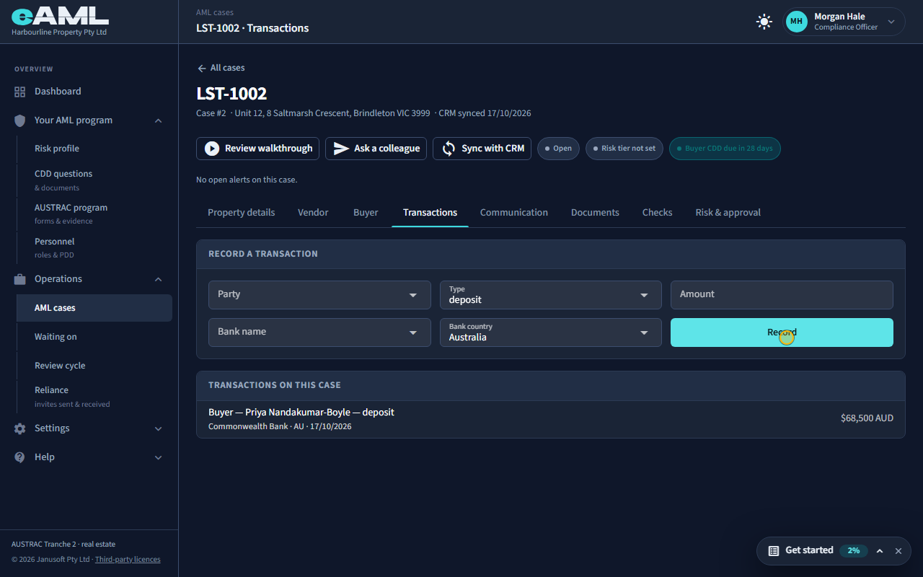Open Risk profile in the sidebar
923x577 pixels.
click(94, 149)
